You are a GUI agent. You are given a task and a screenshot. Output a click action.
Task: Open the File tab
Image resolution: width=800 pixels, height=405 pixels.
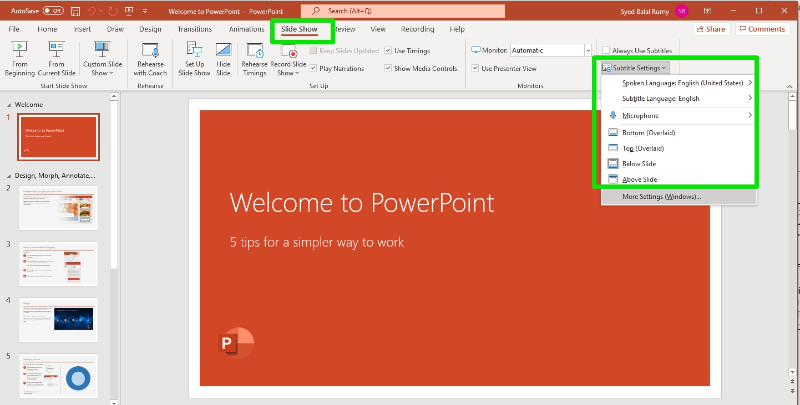(14, 29)
